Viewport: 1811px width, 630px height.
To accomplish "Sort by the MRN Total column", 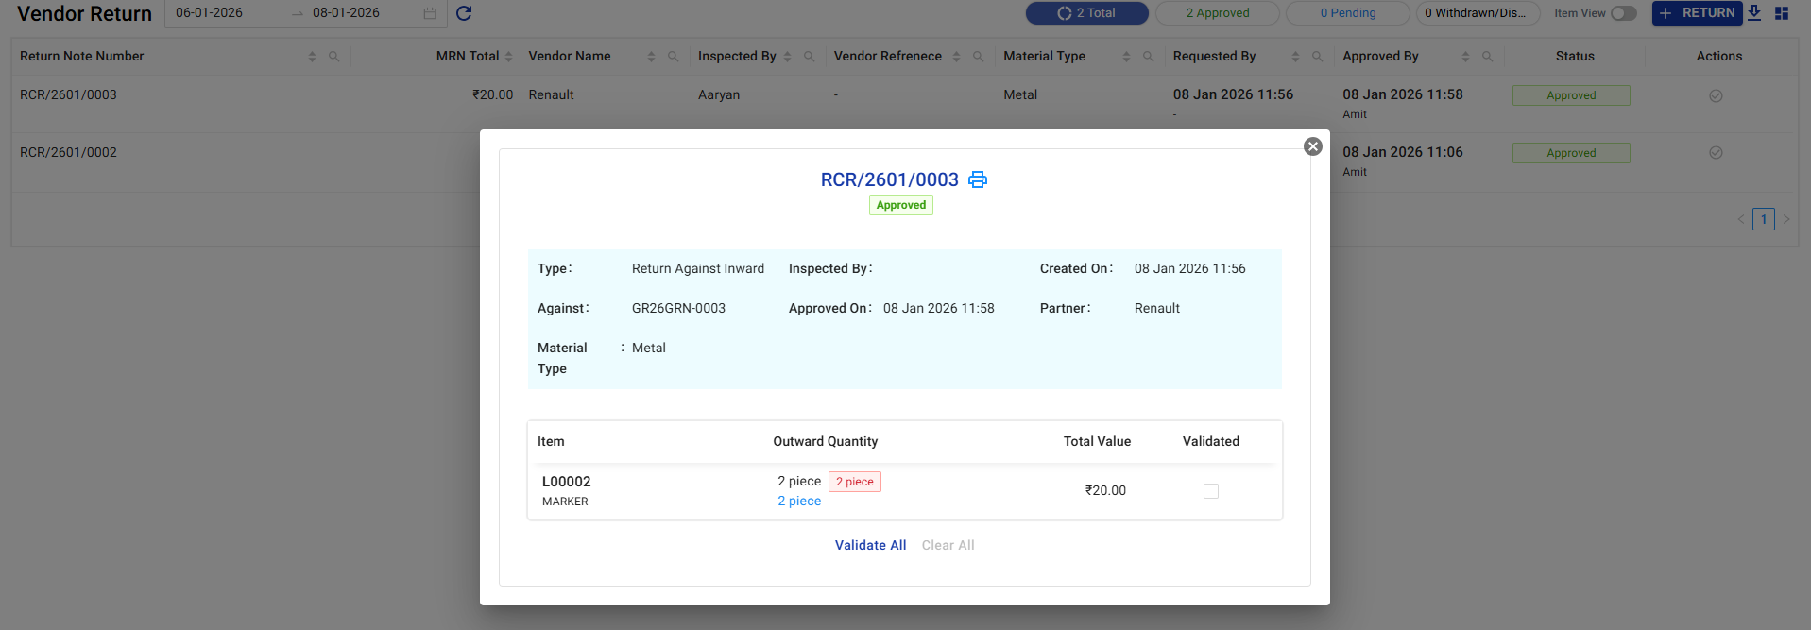I will point(508,57).
